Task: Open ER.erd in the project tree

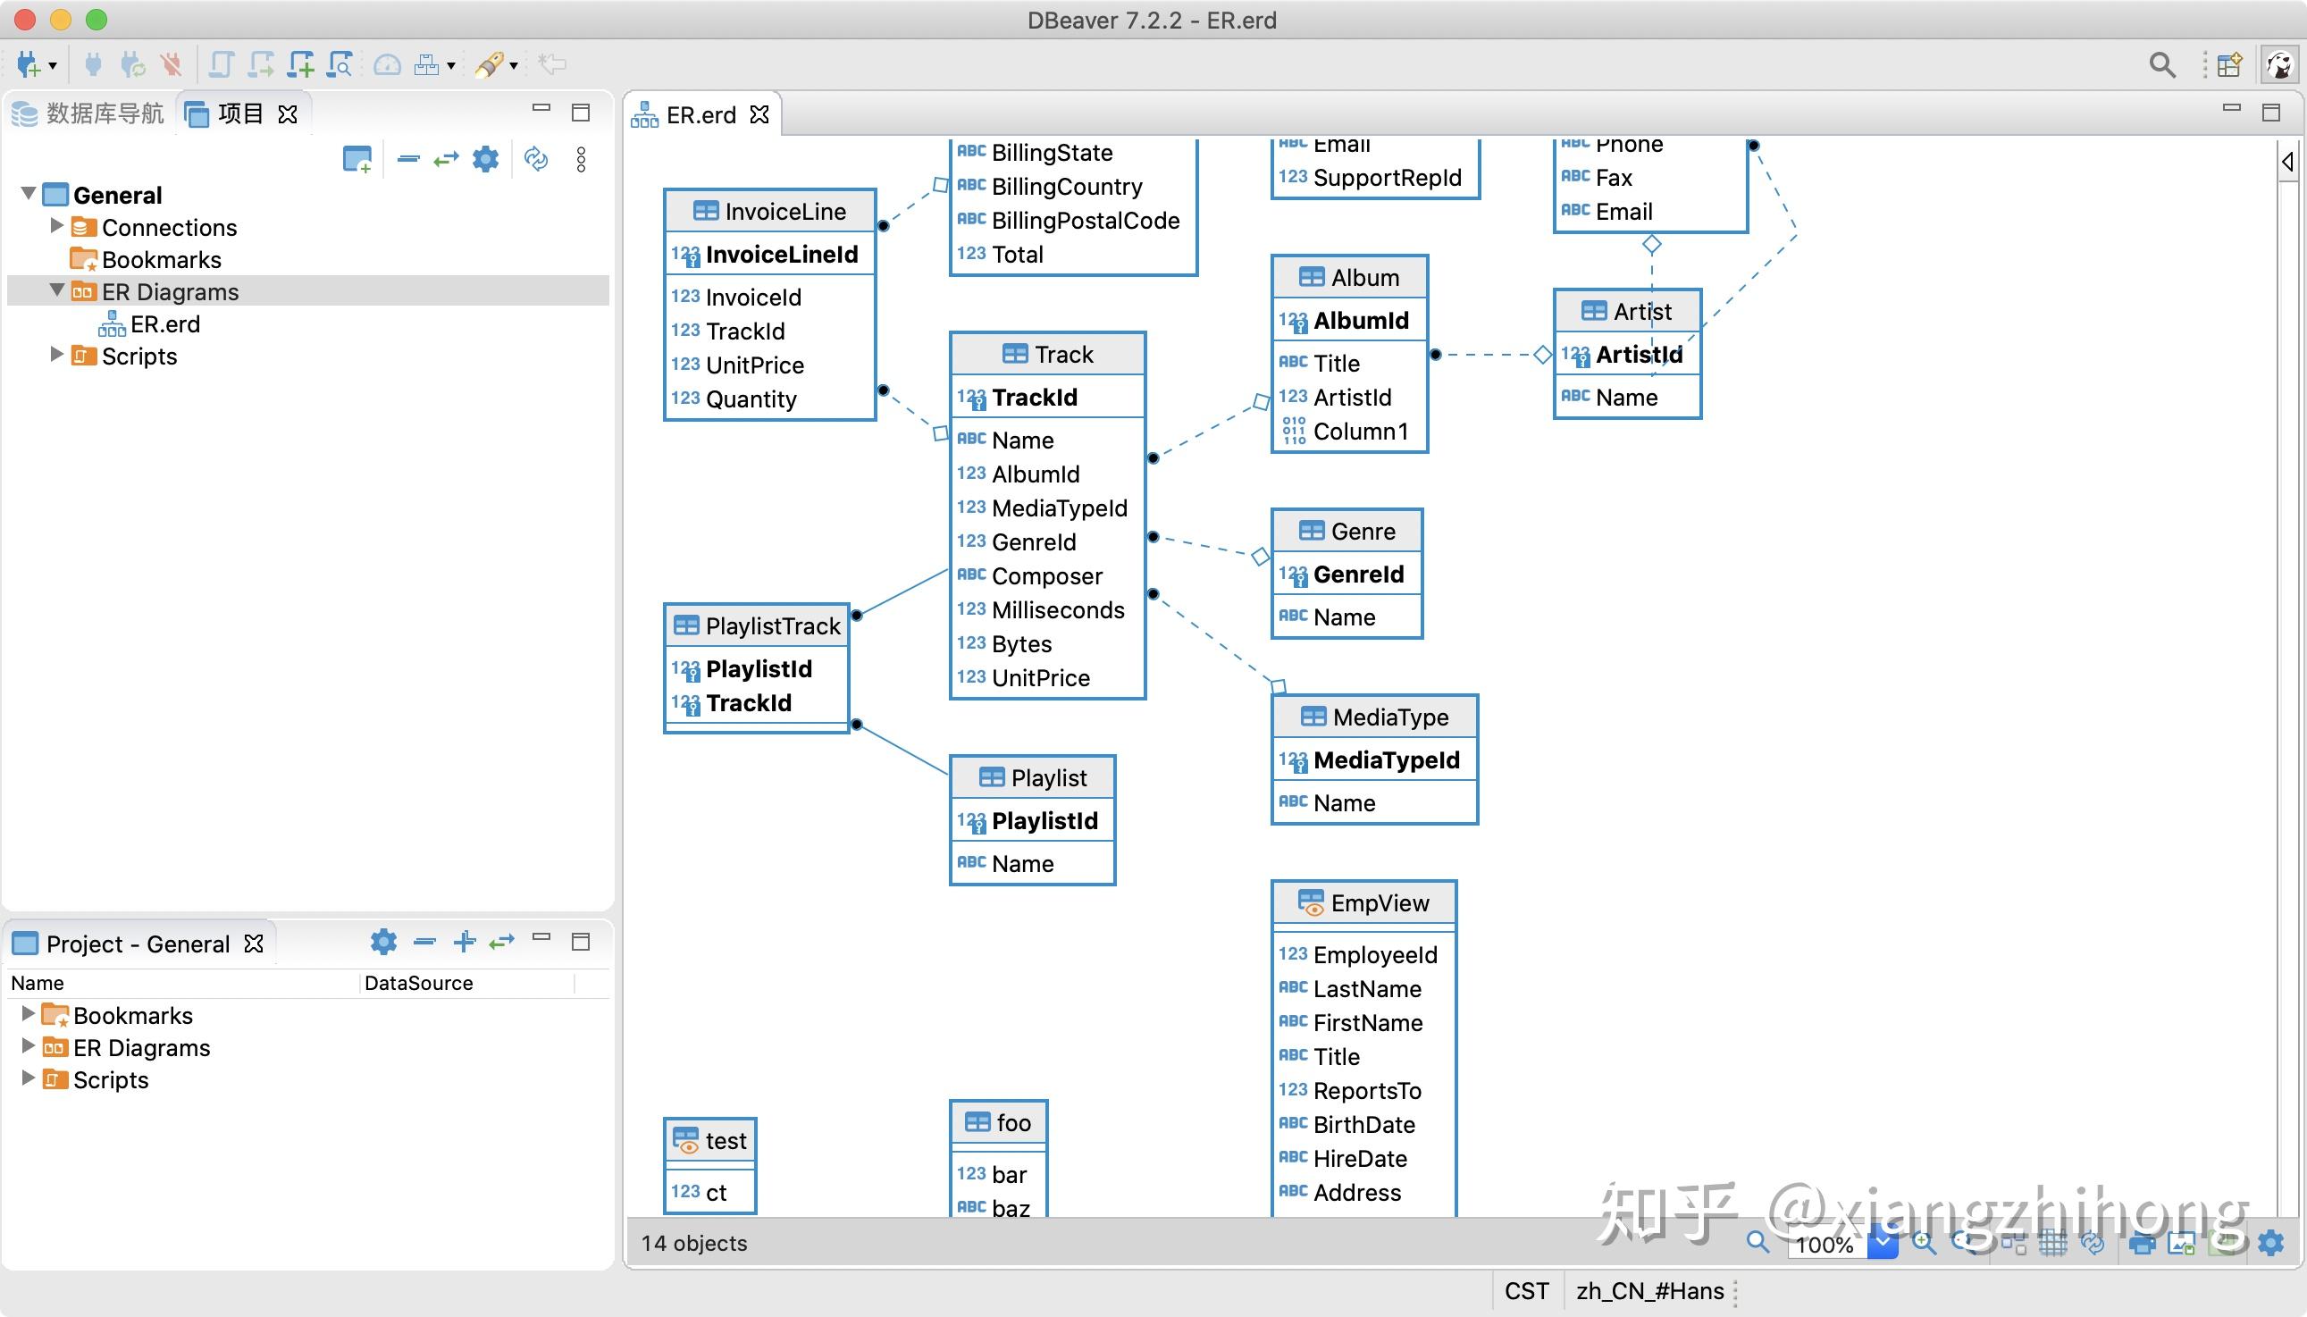Action: pos(164,323)
